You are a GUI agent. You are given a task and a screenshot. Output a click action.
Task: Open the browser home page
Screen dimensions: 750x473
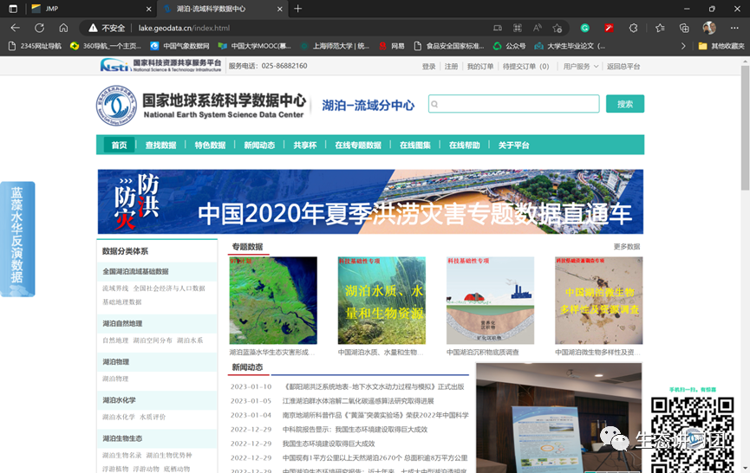[63, 28]
